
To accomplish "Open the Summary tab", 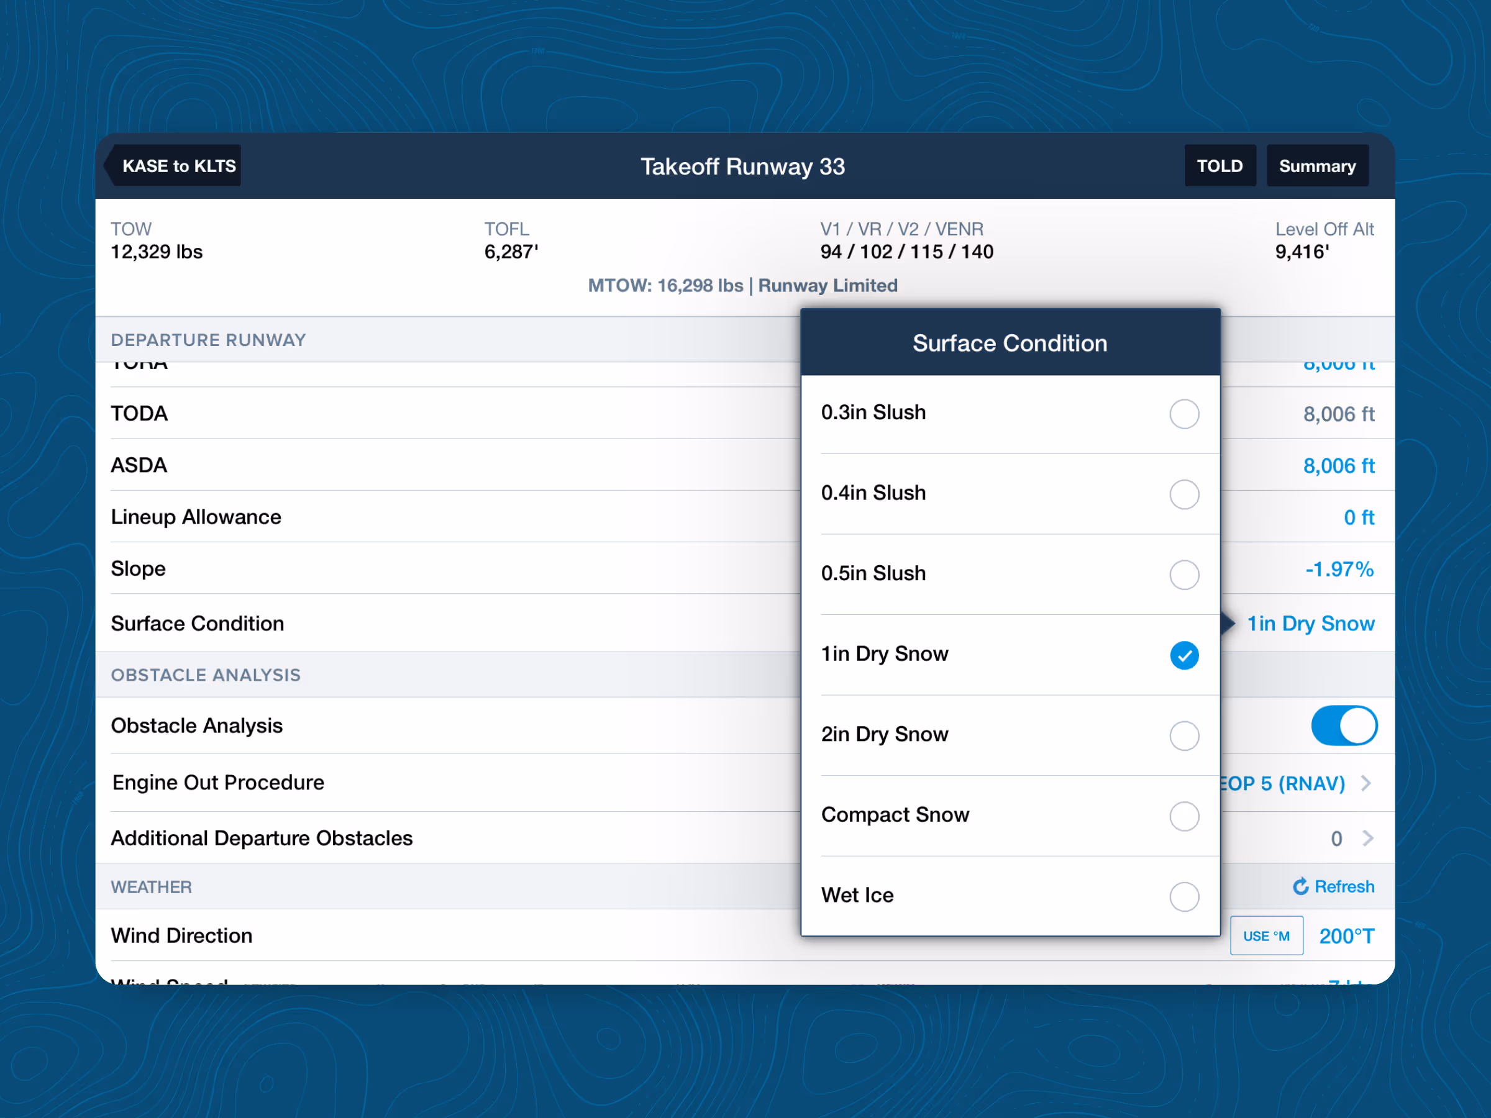I will (1316, 166).
